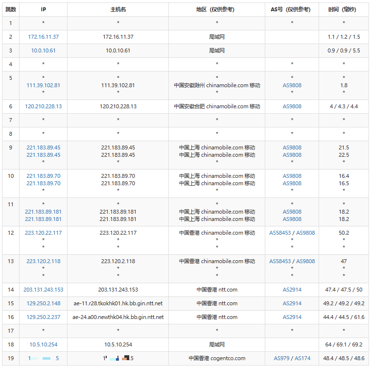
Task: Follow the 120.210.228.13 IP link in hop 6
Action: [44, 106]
